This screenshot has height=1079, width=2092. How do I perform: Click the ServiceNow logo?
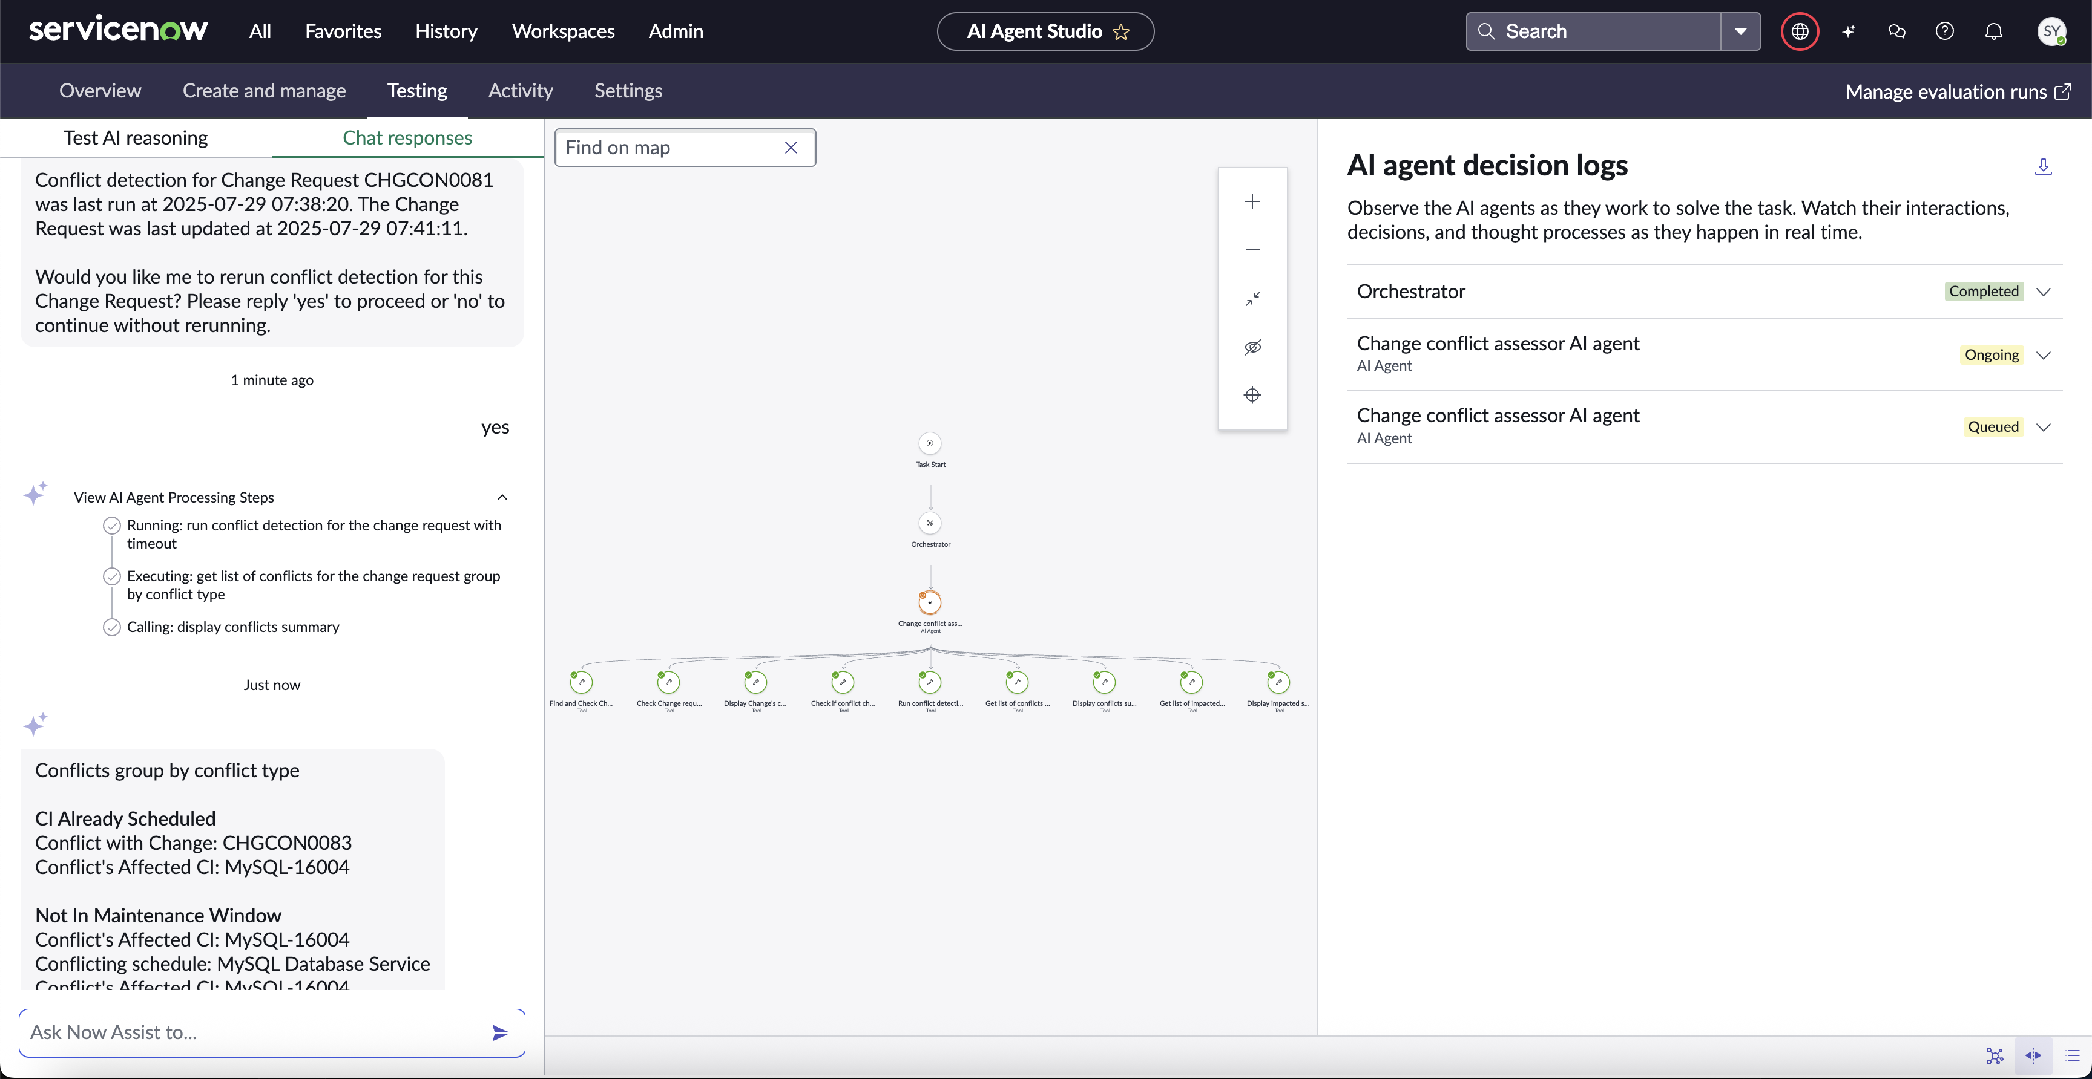pyautogui.click(x=119, y=30)
